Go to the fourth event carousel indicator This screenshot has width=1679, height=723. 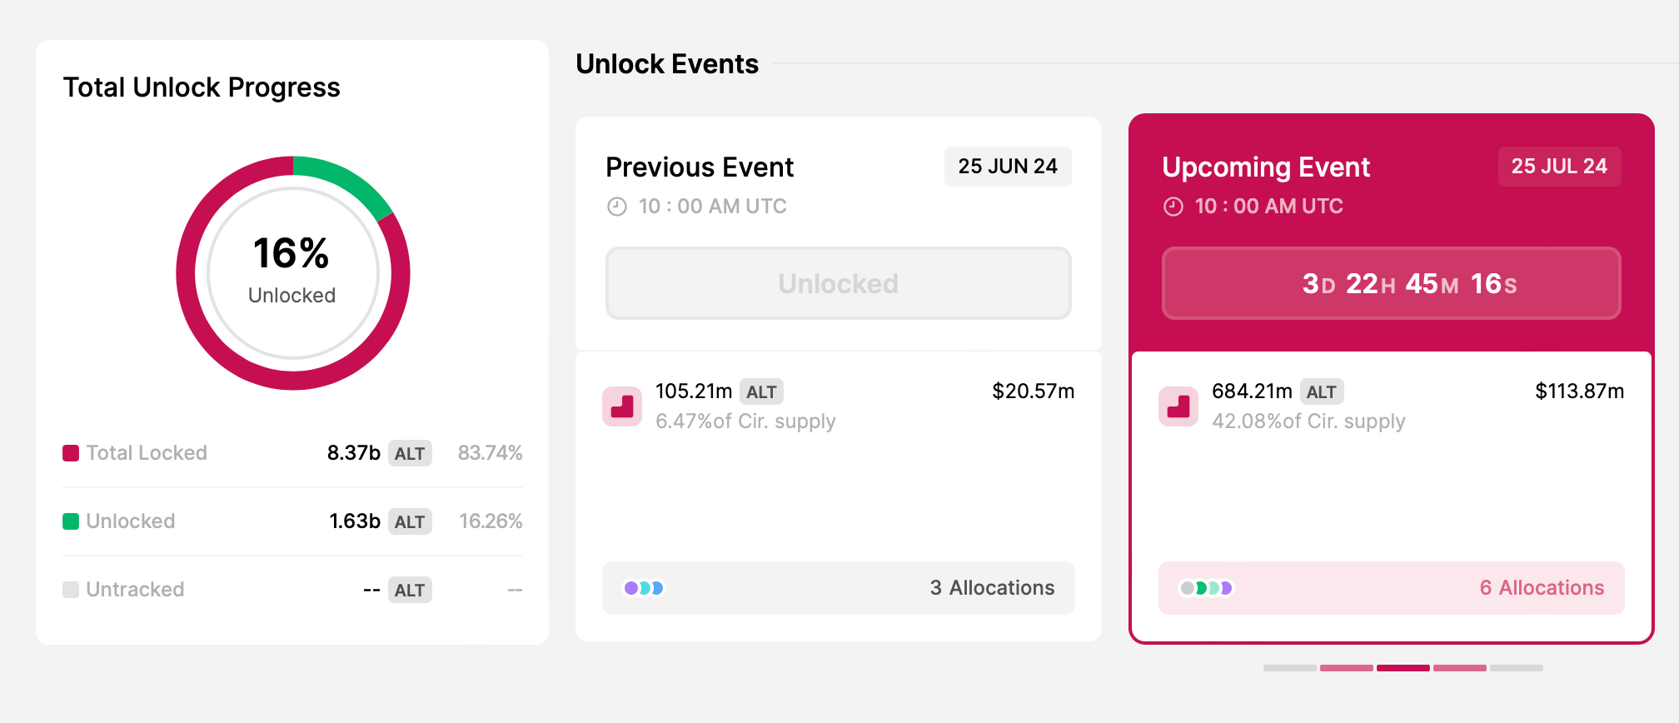[1459, 668]
